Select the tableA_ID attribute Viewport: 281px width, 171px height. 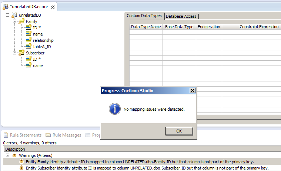[x=42, y=47]
